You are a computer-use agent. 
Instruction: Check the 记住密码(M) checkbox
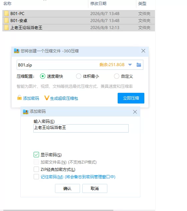click(x=36, y=177)
